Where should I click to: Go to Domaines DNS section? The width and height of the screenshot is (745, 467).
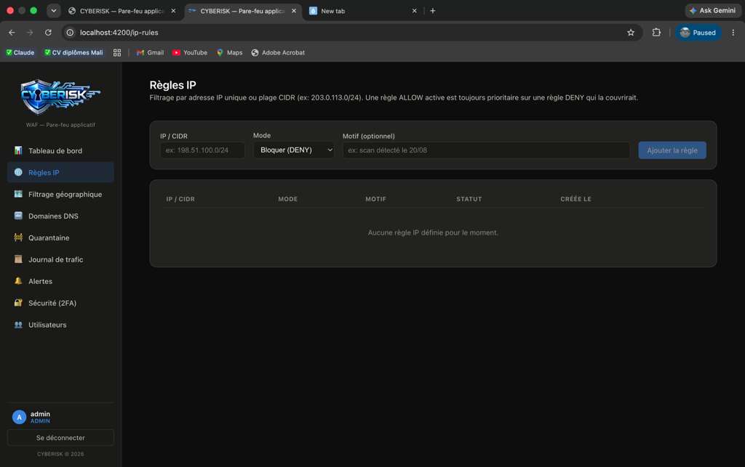(x=60, y=216)
